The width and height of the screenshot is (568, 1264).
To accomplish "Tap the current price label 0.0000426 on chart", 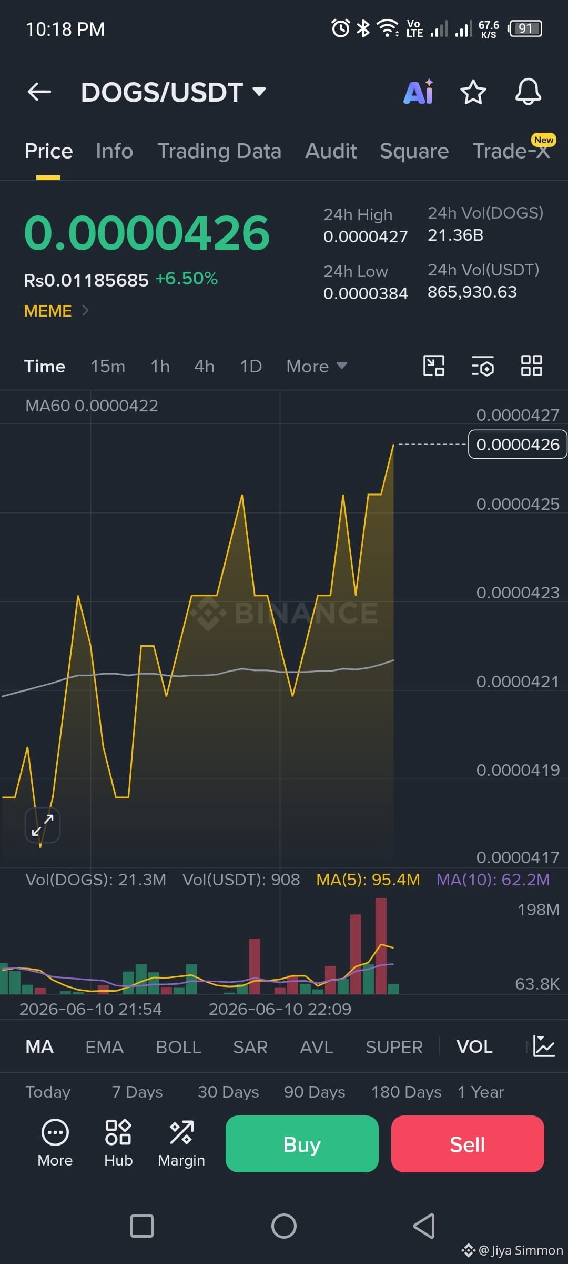I will (x=518, y=445).
